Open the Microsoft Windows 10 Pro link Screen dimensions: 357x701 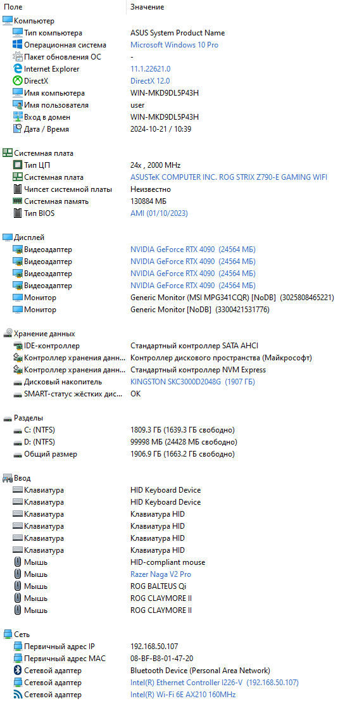174,45
